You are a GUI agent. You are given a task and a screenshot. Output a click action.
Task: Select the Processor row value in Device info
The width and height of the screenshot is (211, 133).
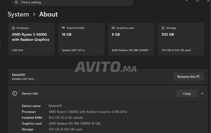pos(88,112)
